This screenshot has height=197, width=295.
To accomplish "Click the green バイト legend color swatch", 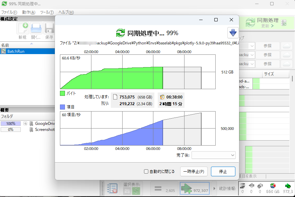I will tap(63, 93).
